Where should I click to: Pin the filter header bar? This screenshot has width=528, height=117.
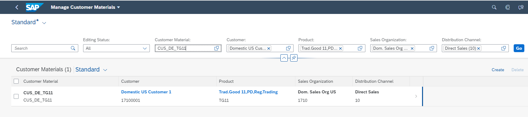(x=294, y=58)
